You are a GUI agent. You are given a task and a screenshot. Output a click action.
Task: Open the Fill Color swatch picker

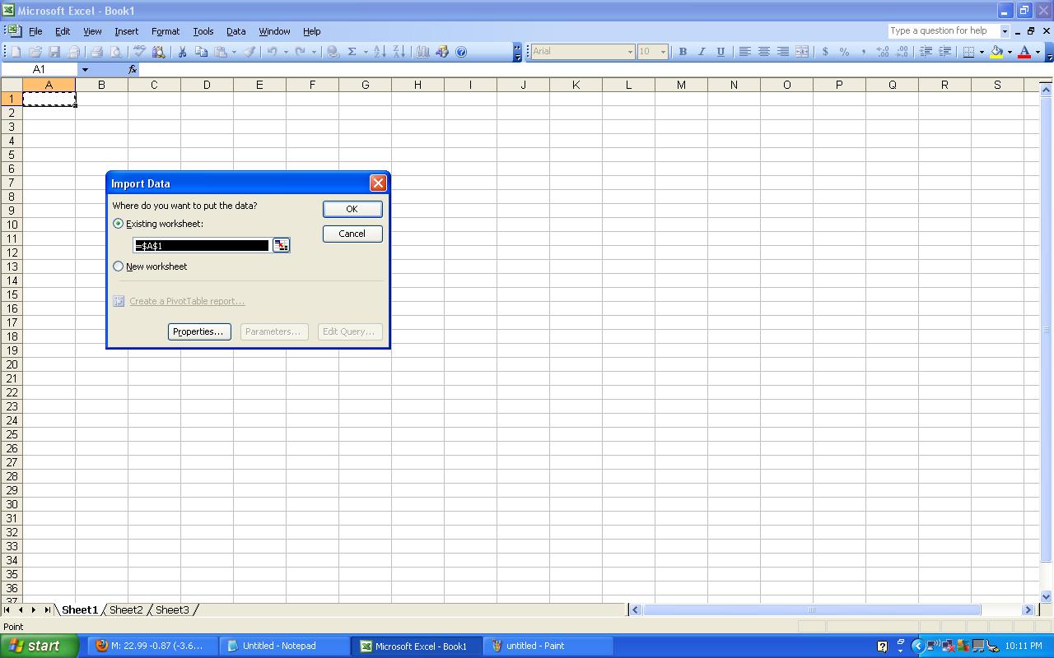[x=1008, y=51]
